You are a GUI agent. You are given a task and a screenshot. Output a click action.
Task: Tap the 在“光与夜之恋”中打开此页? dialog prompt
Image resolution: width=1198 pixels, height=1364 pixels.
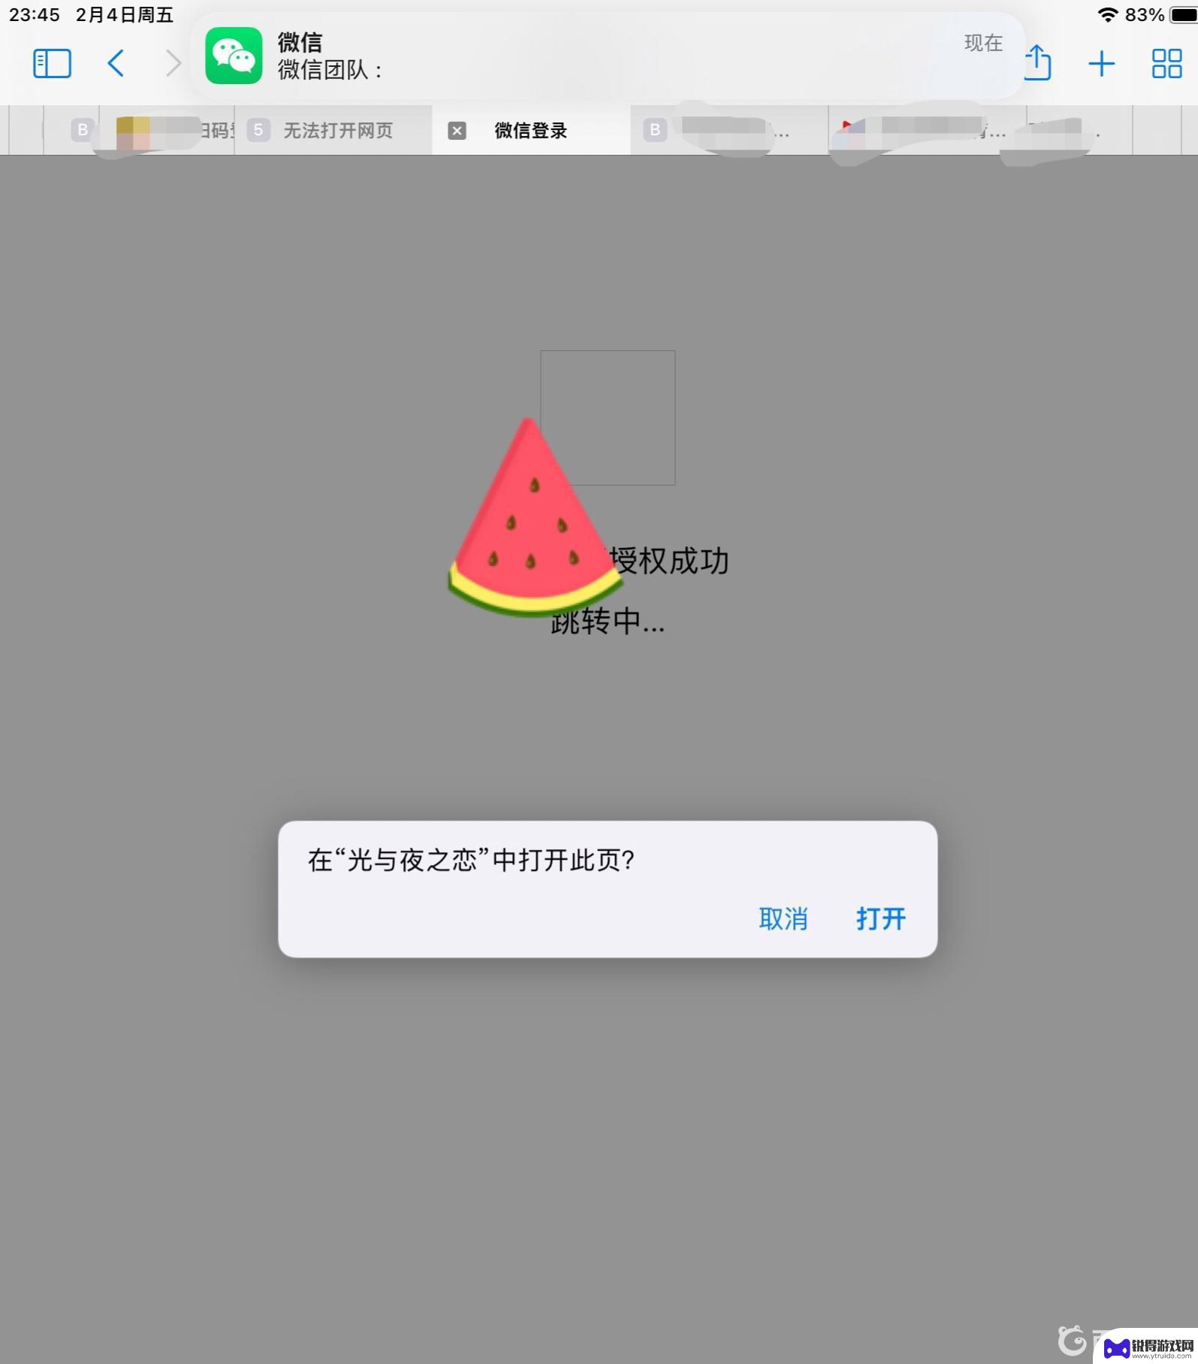[471, 860]
